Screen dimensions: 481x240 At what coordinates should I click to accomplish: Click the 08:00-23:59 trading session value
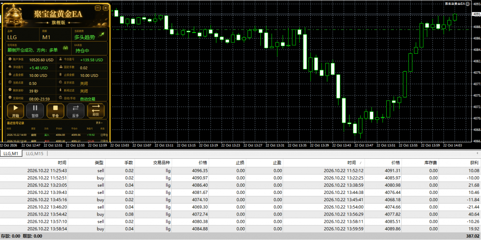click(x=39, y=99)
